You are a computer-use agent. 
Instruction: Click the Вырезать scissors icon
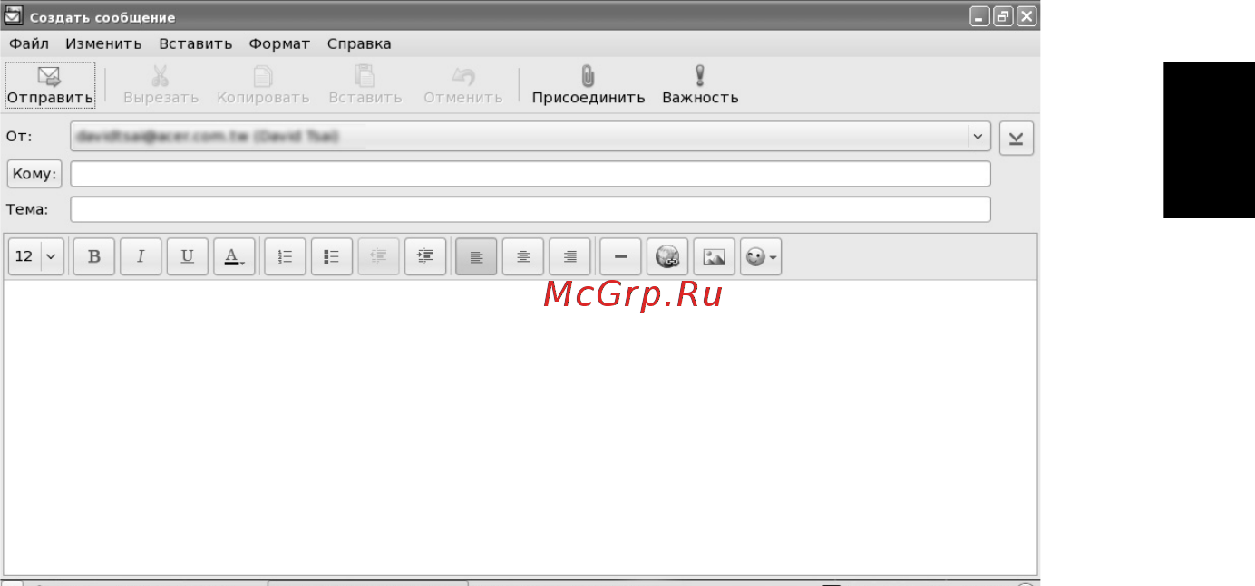coord(161,75)
